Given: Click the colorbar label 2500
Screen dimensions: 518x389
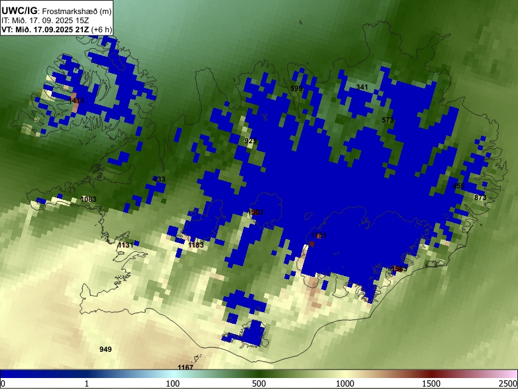Looking at the screenshot, I should point(508,384).
